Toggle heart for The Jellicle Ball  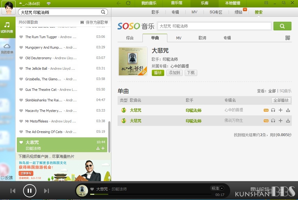(x=21, y=68)
